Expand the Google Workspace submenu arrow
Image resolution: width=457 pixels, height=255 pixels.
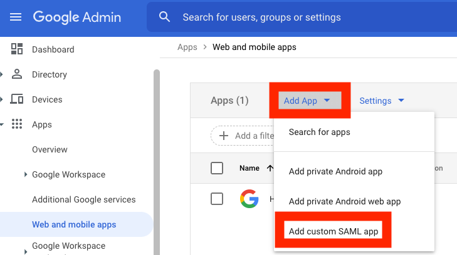coord(26,174)
